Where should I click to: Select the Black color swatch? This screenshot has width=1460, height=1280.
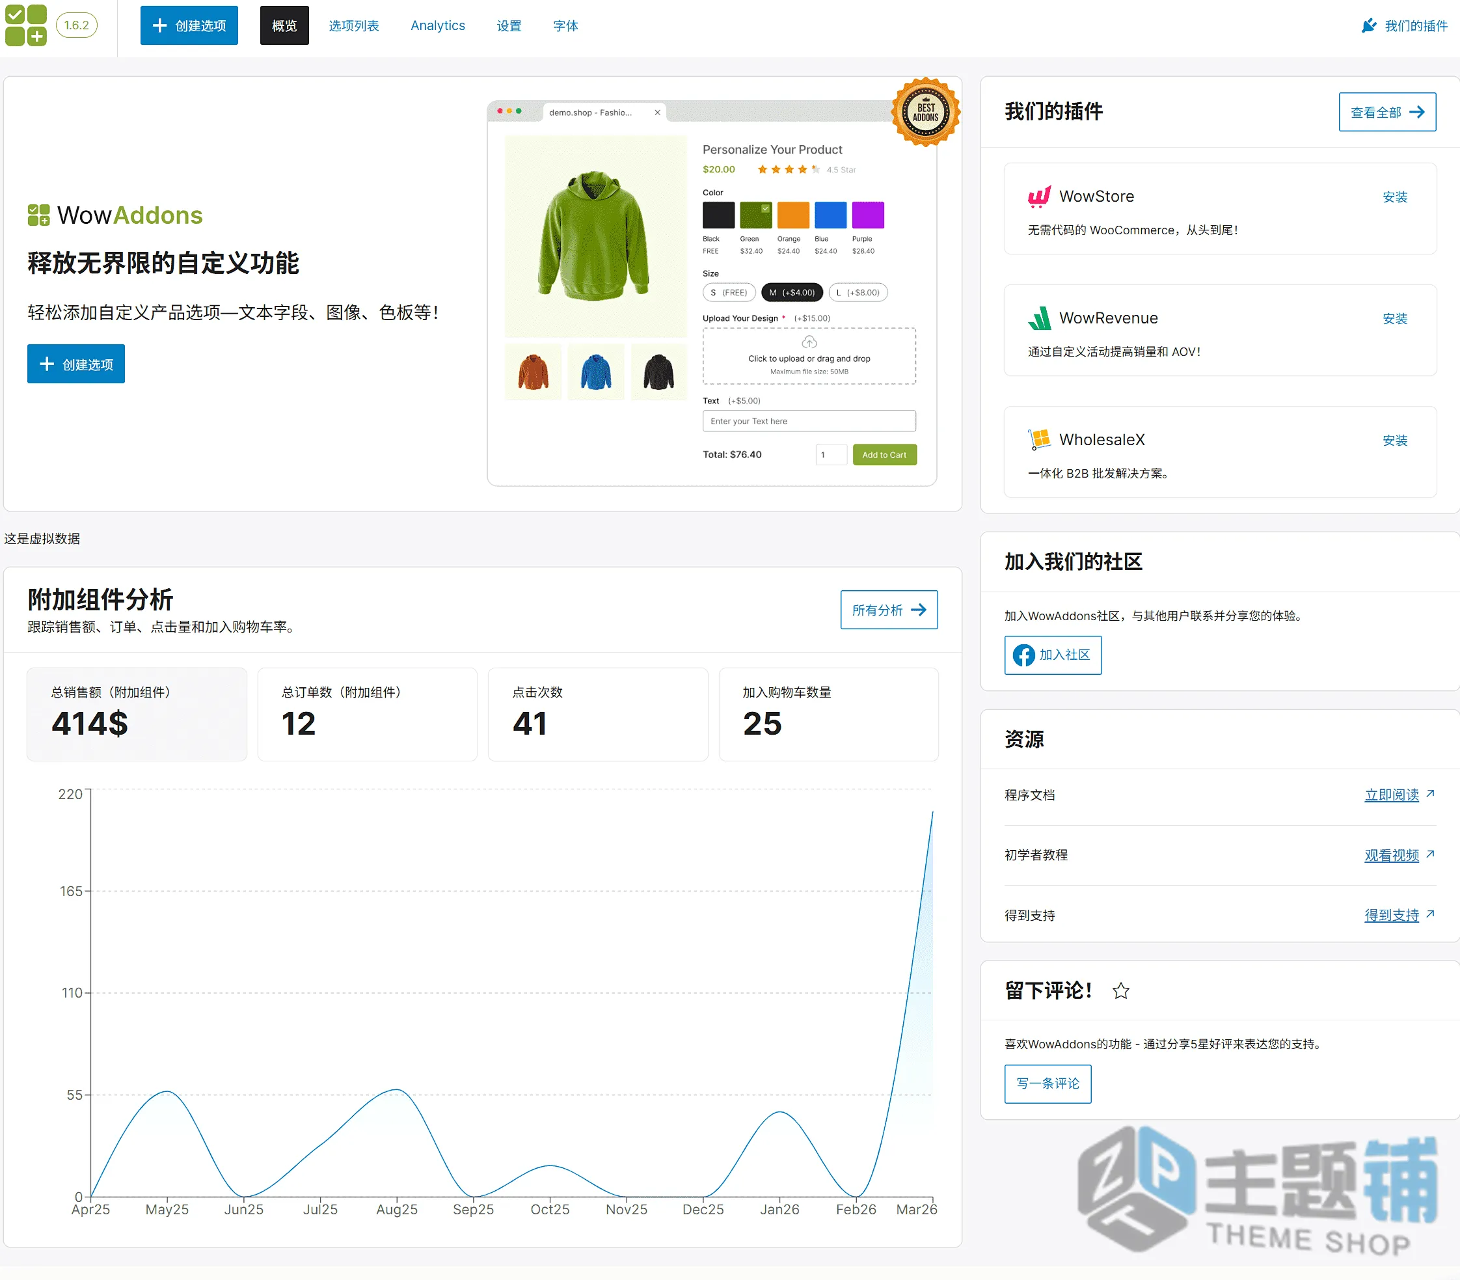tap(718, 215)
